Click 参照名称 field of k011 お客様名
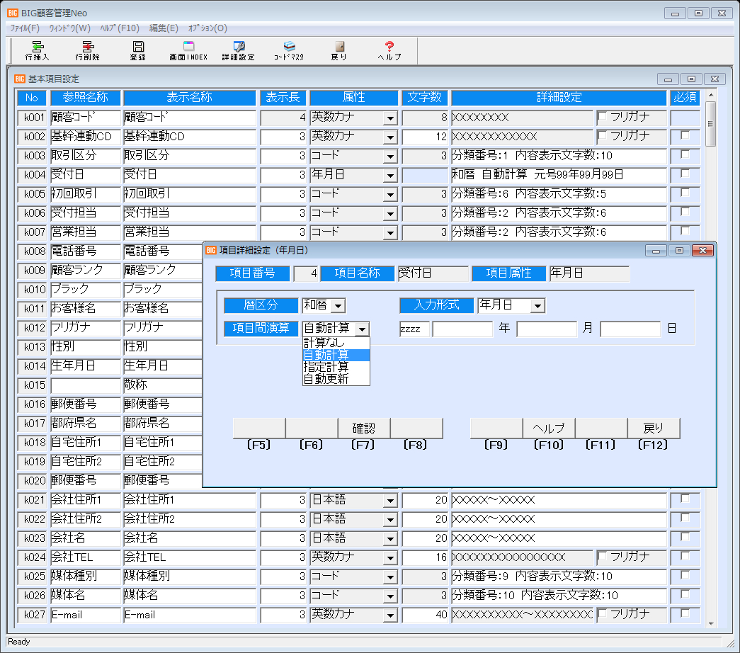Screen dimensions: 740x653 86,309
